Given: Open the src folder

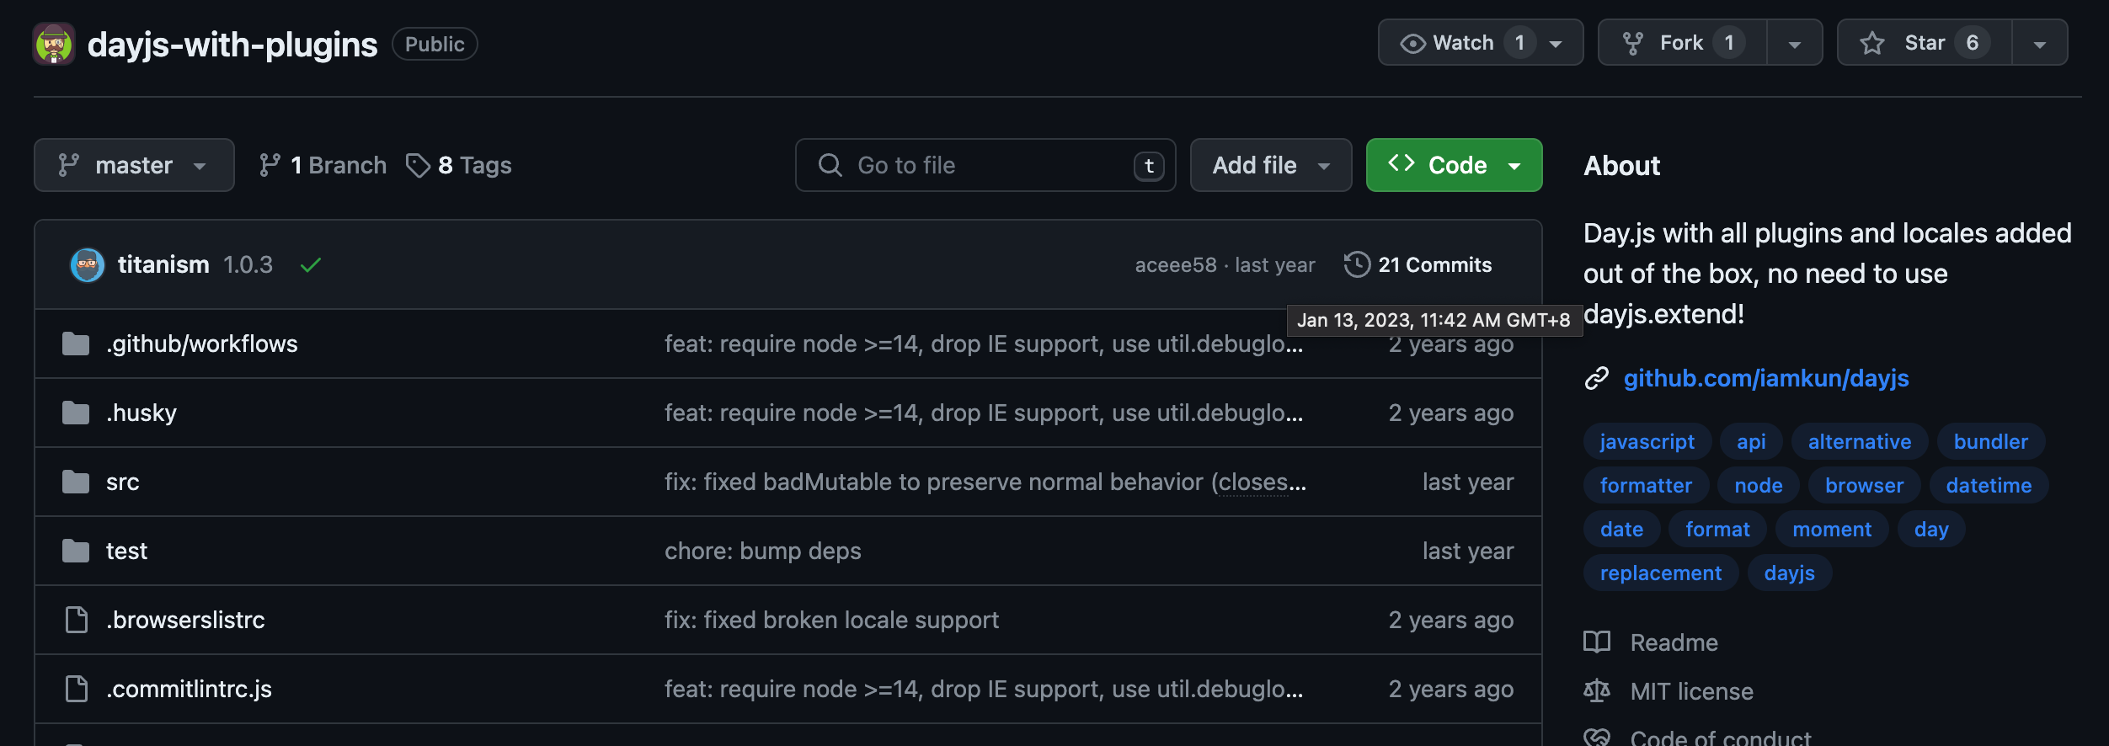Looking at the screenshot, I should point(122,482).
